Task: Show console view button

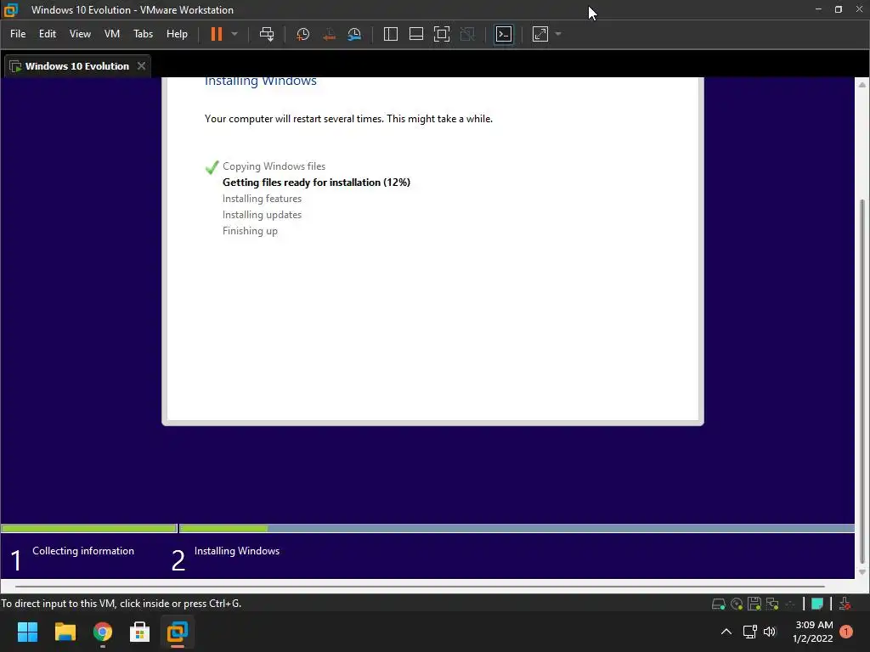Action: coord(504,34)
